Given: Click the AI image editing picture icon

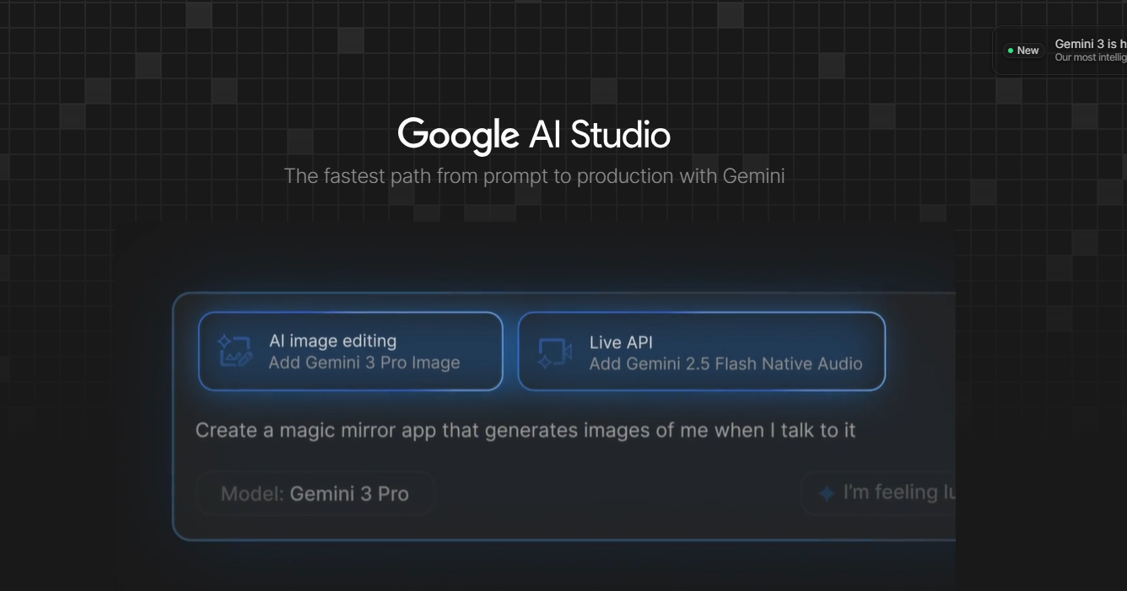Looking at the screenshot, I should (x=235, y=351).
